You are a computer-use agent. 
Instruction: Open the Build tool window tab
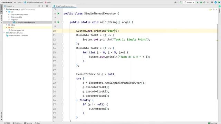pos(38,123)
